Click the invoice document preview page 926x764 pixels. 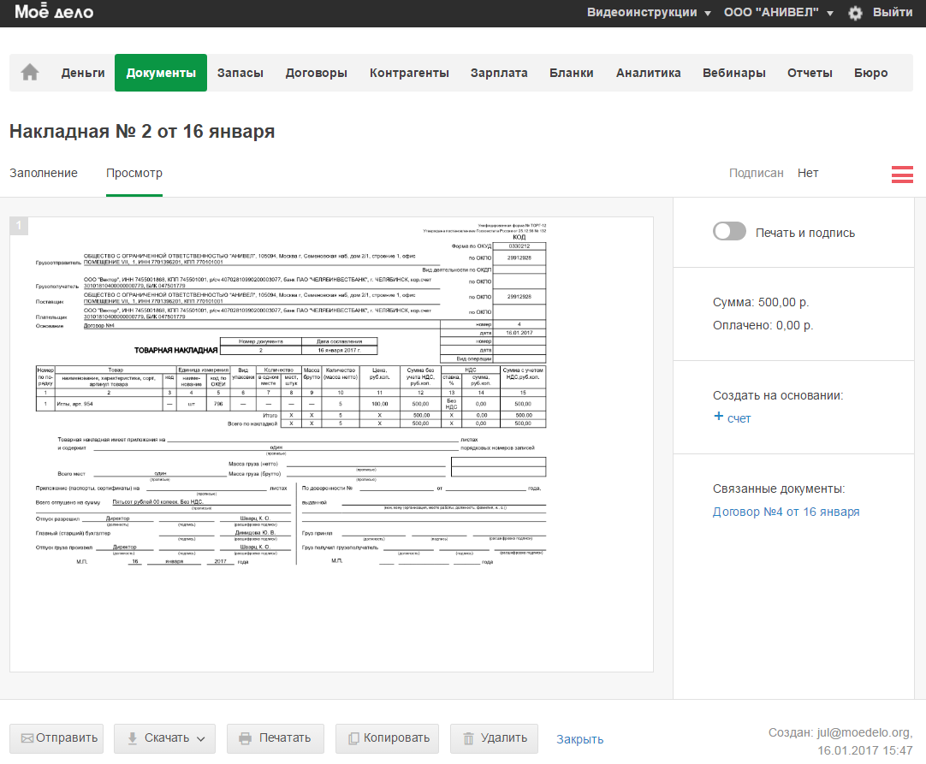[x=331, y=443]
